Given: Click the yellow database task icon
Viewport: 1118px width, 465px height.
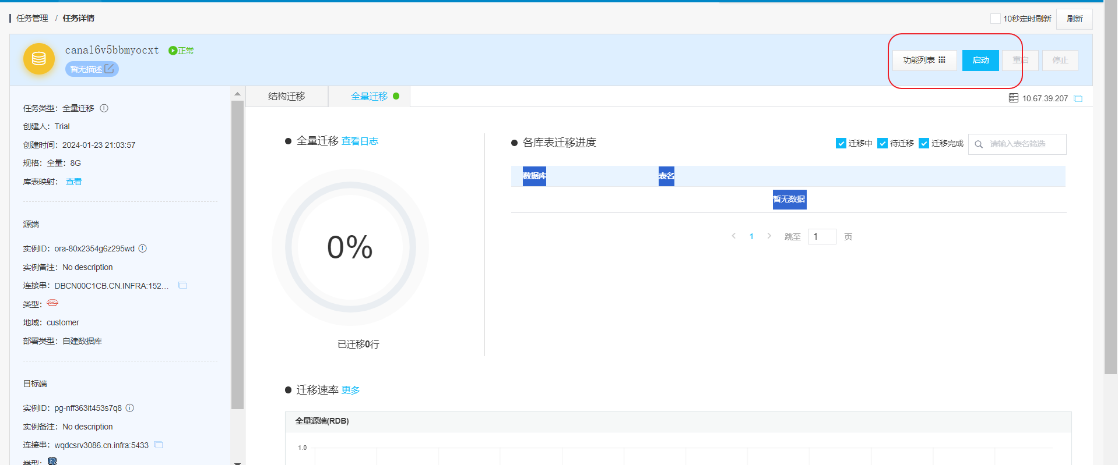Looking at the screenshot, I should pos(39,59).
